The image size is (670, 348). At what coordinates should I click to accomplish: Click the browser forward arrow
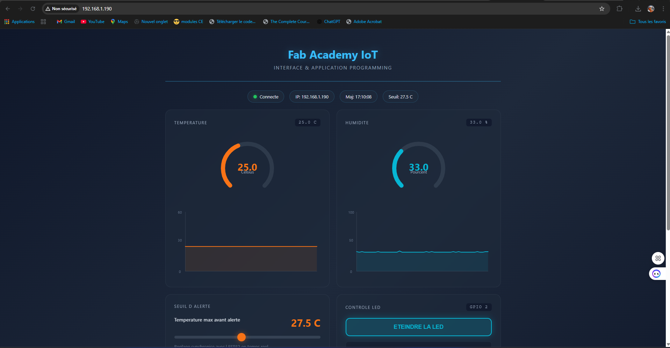[20, 9]
